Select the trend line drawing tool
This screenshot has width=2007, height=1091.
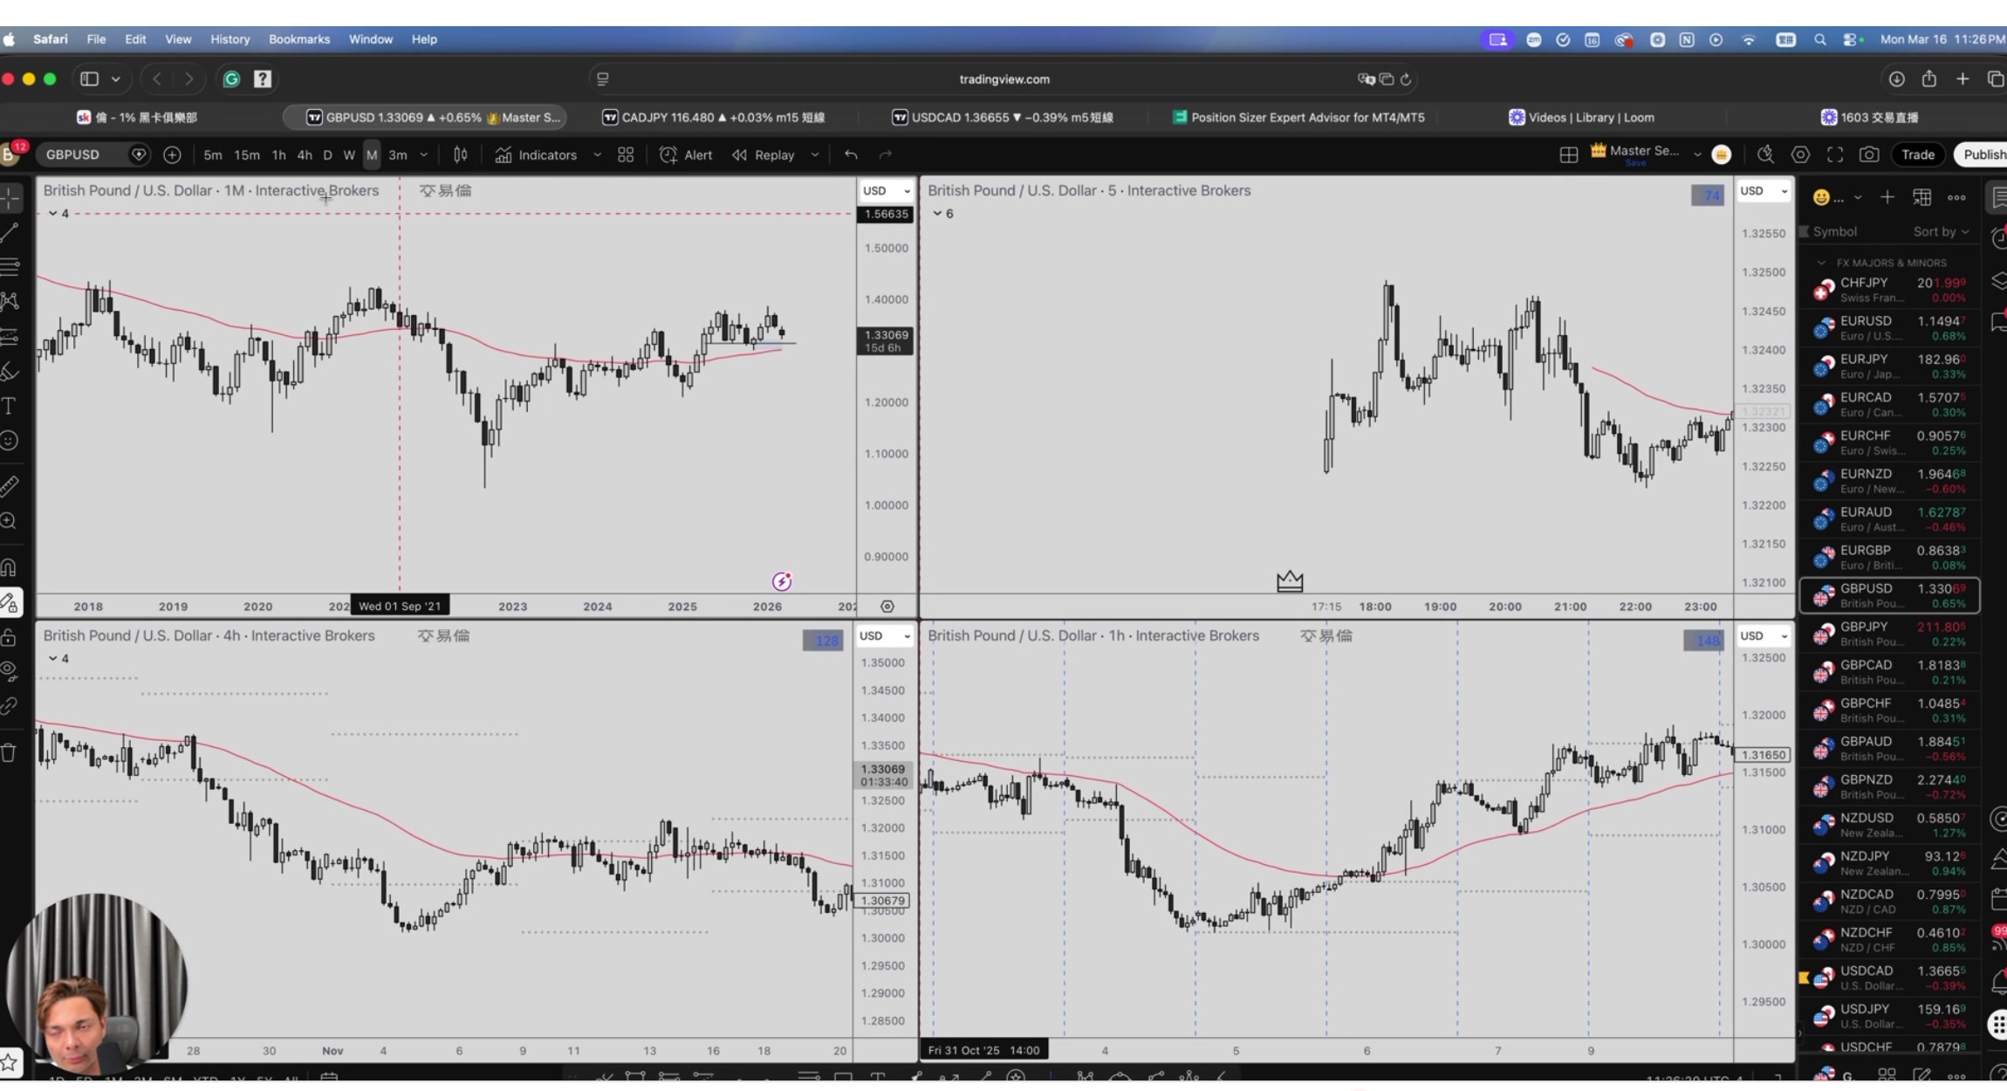point(10,232)
